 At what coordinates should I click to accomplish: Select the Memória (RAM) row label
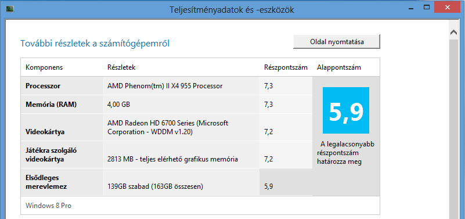(x=51, y=105)
